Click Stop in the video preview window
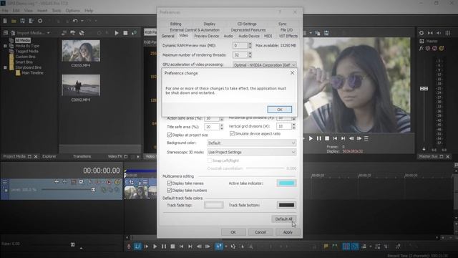Viewport: 458px width, 258px height. point(327,138)
